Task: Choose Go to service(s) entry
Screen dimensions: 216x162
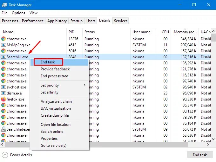Action: coord(59,146)
